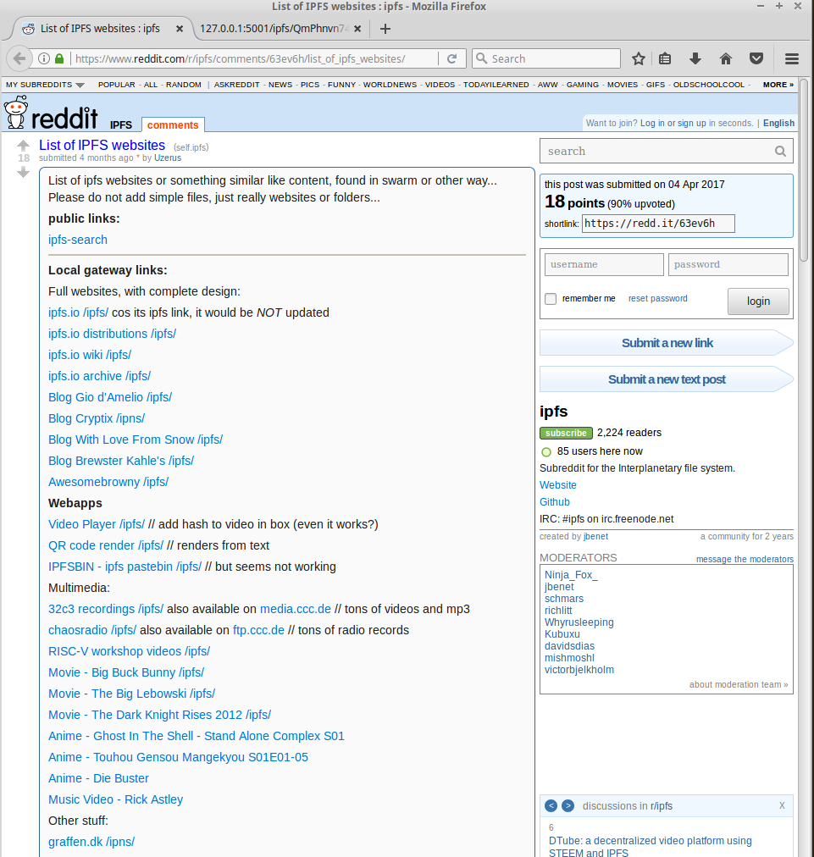Open the media.ccc.de link
The image size is (814, 857).
point(296,610)
